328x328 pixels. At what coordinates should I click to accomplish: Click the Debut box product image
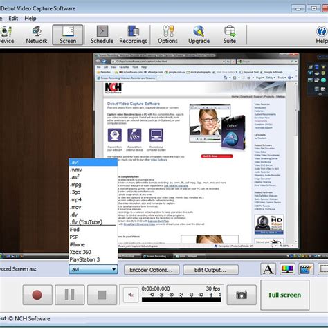point(233,133)
